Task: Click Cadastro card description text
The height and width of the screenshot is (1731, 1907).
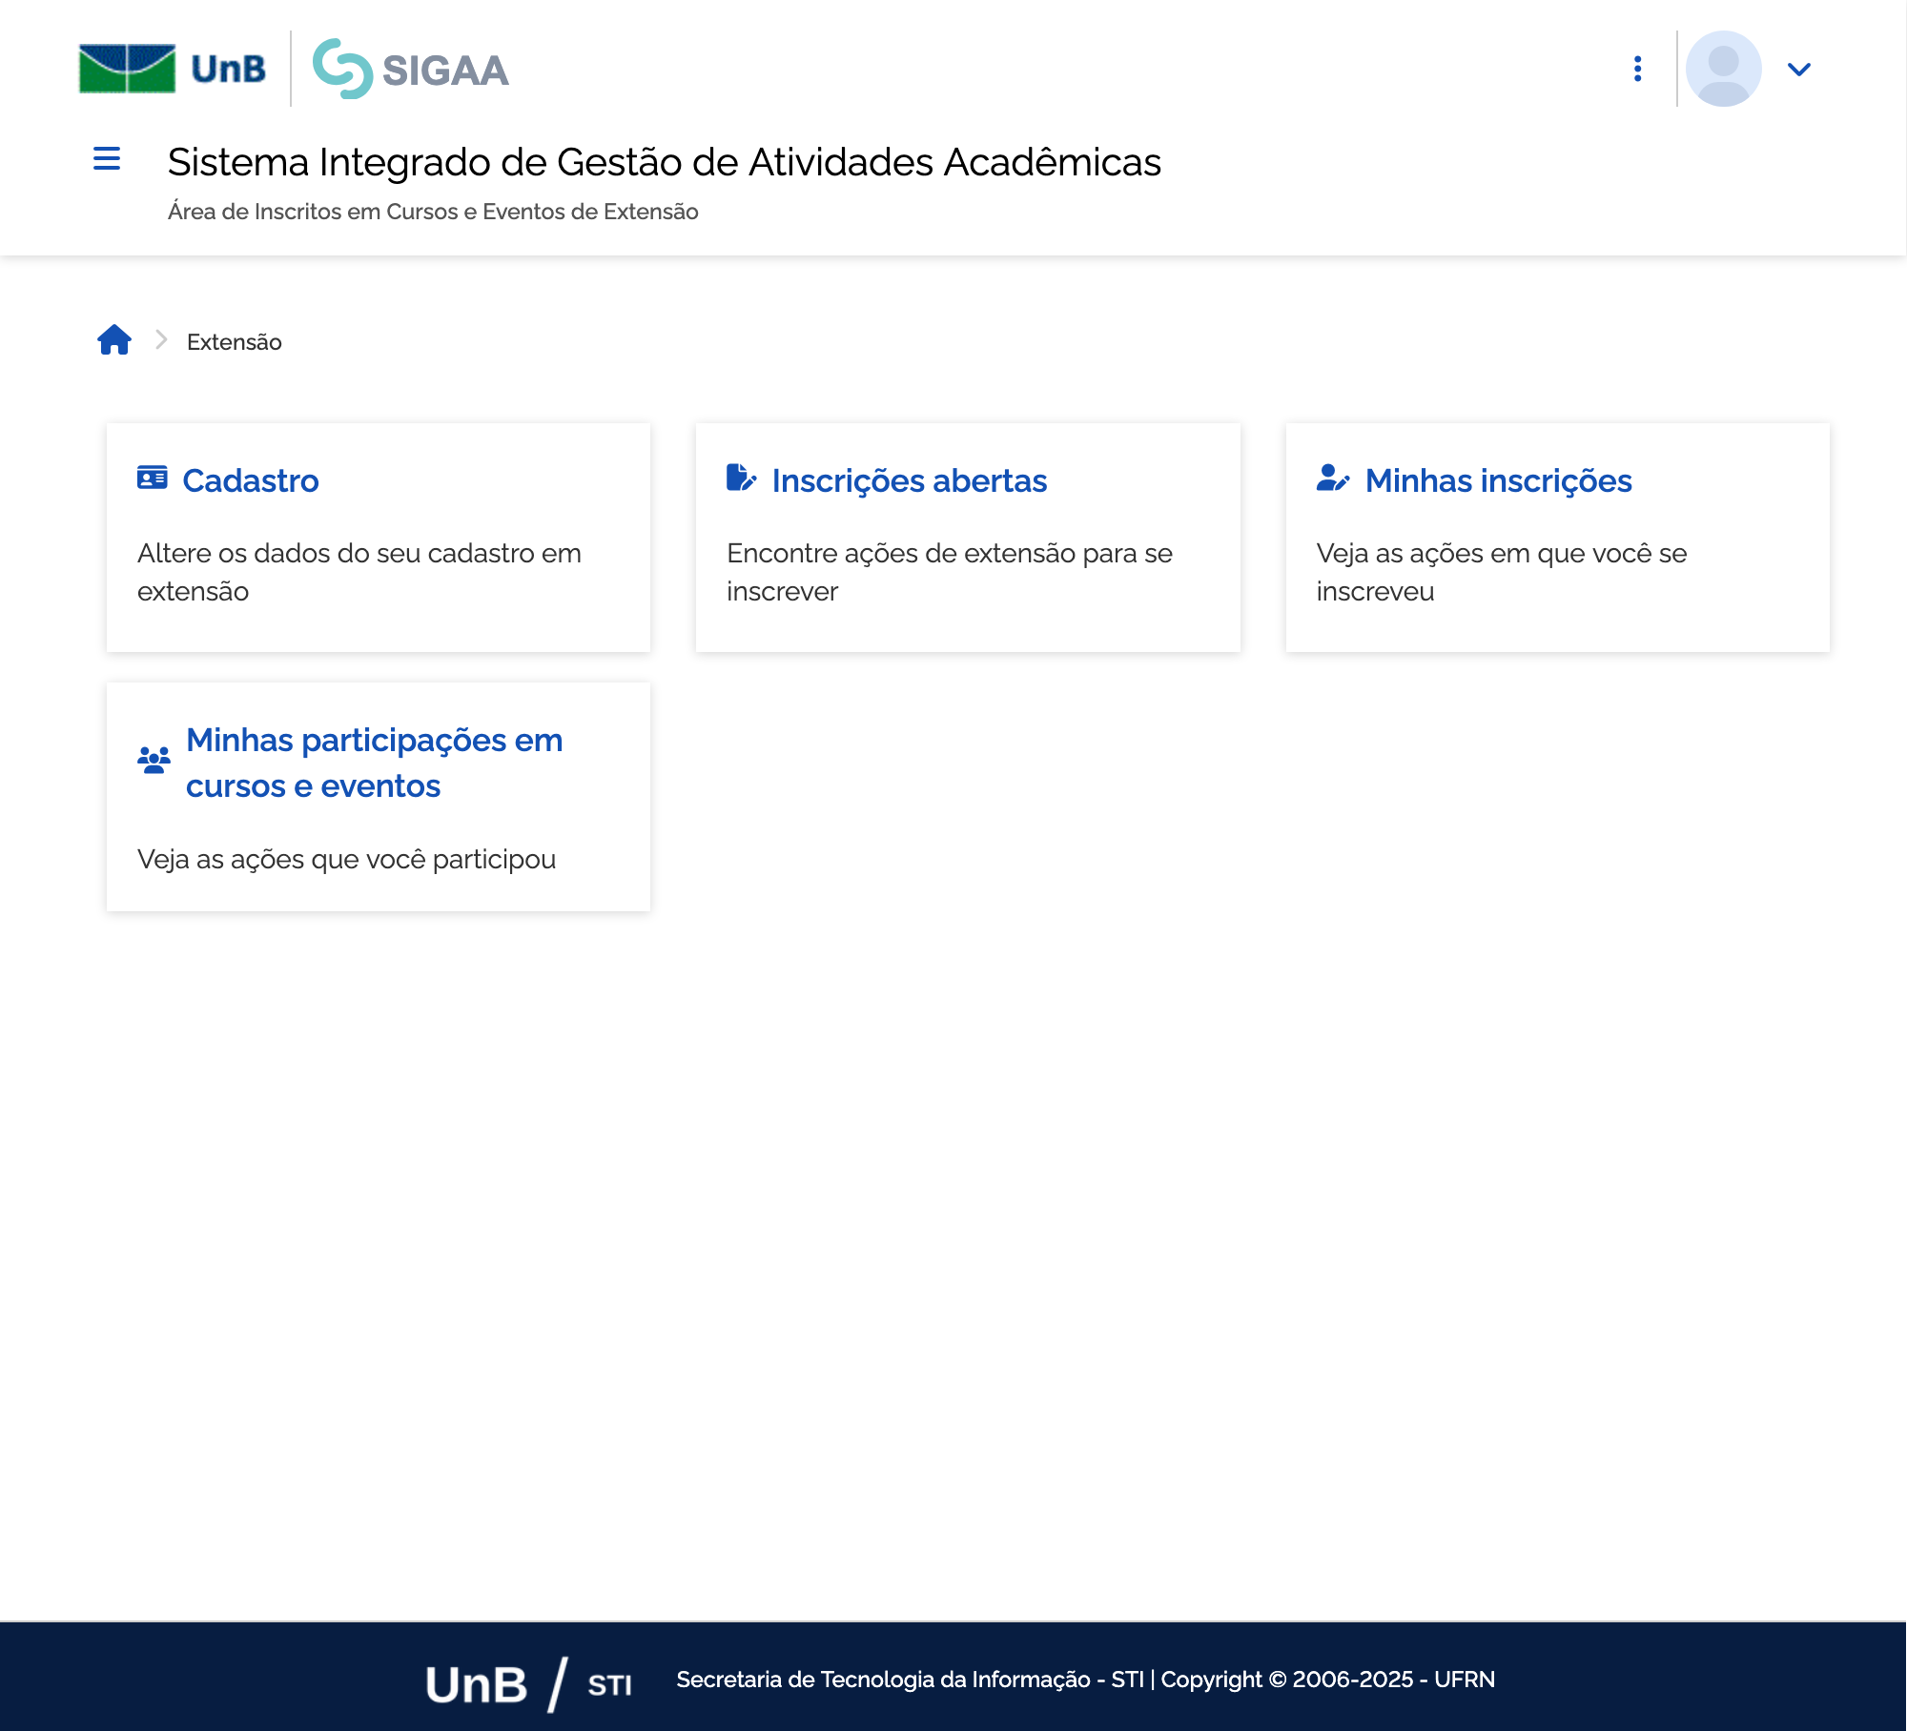Action: (x=359, y=572)
